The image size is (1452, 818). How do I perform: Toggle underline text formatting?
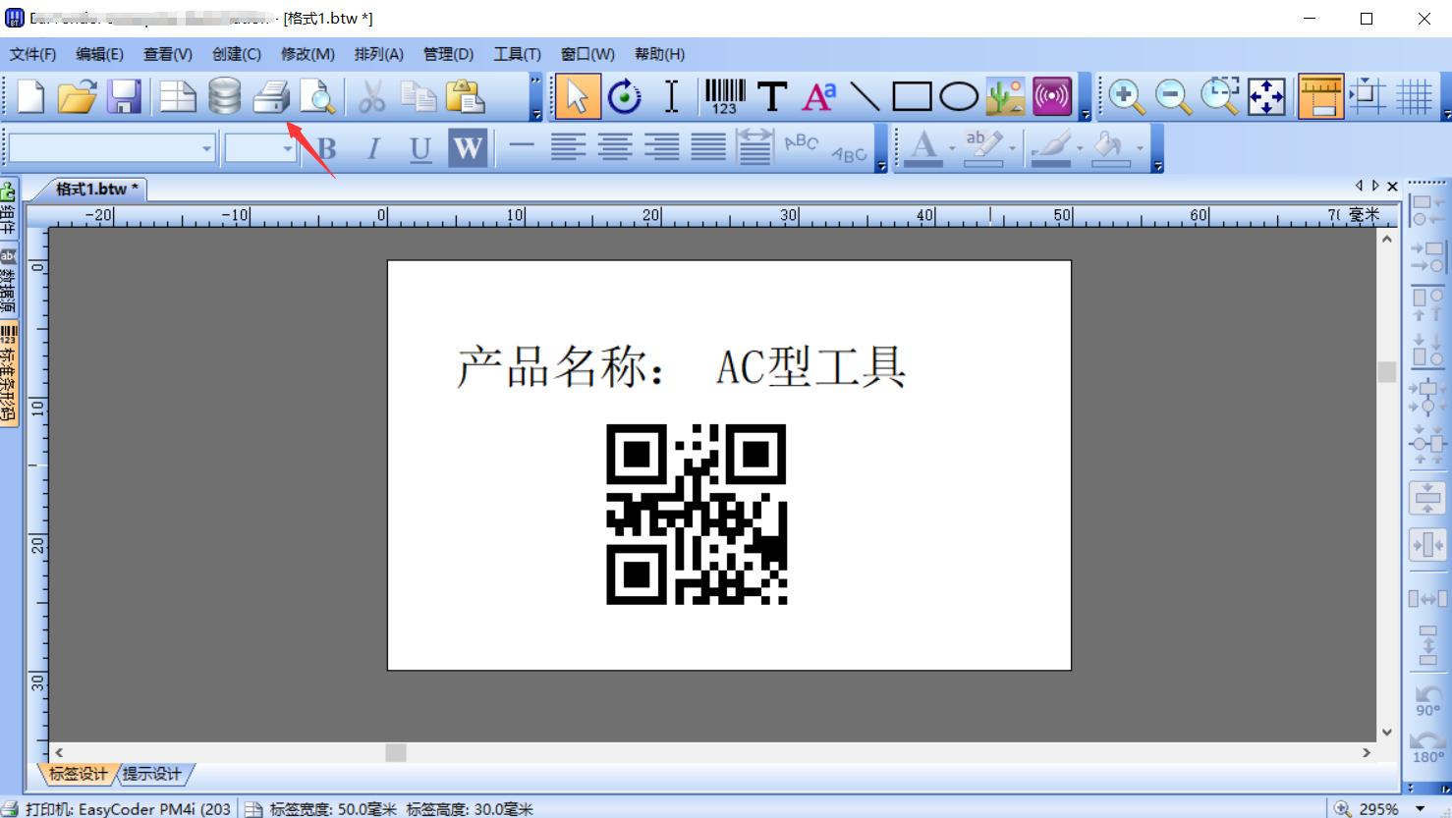[419, 147]
